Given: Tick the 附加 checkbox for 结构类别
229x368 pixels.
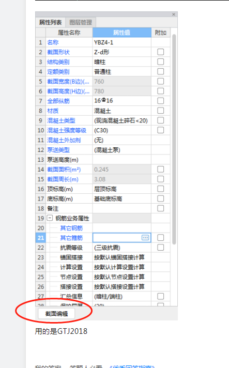Looking at the screenshot, I should 160,62.
